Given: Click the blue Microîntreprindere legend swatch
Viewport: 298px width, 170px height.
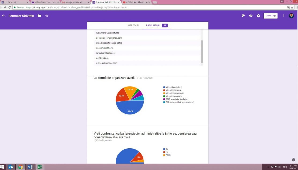Looking at the screenshot, I should [x=164, y=87].
